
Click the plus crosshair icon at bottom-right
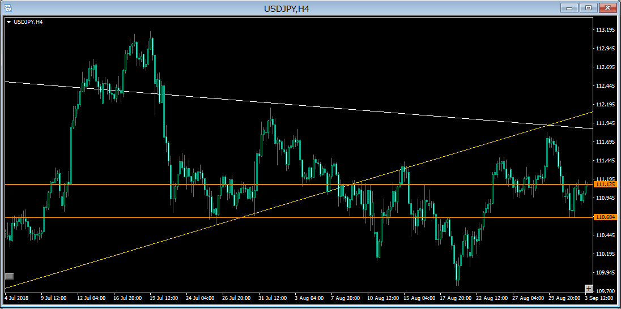589,289
